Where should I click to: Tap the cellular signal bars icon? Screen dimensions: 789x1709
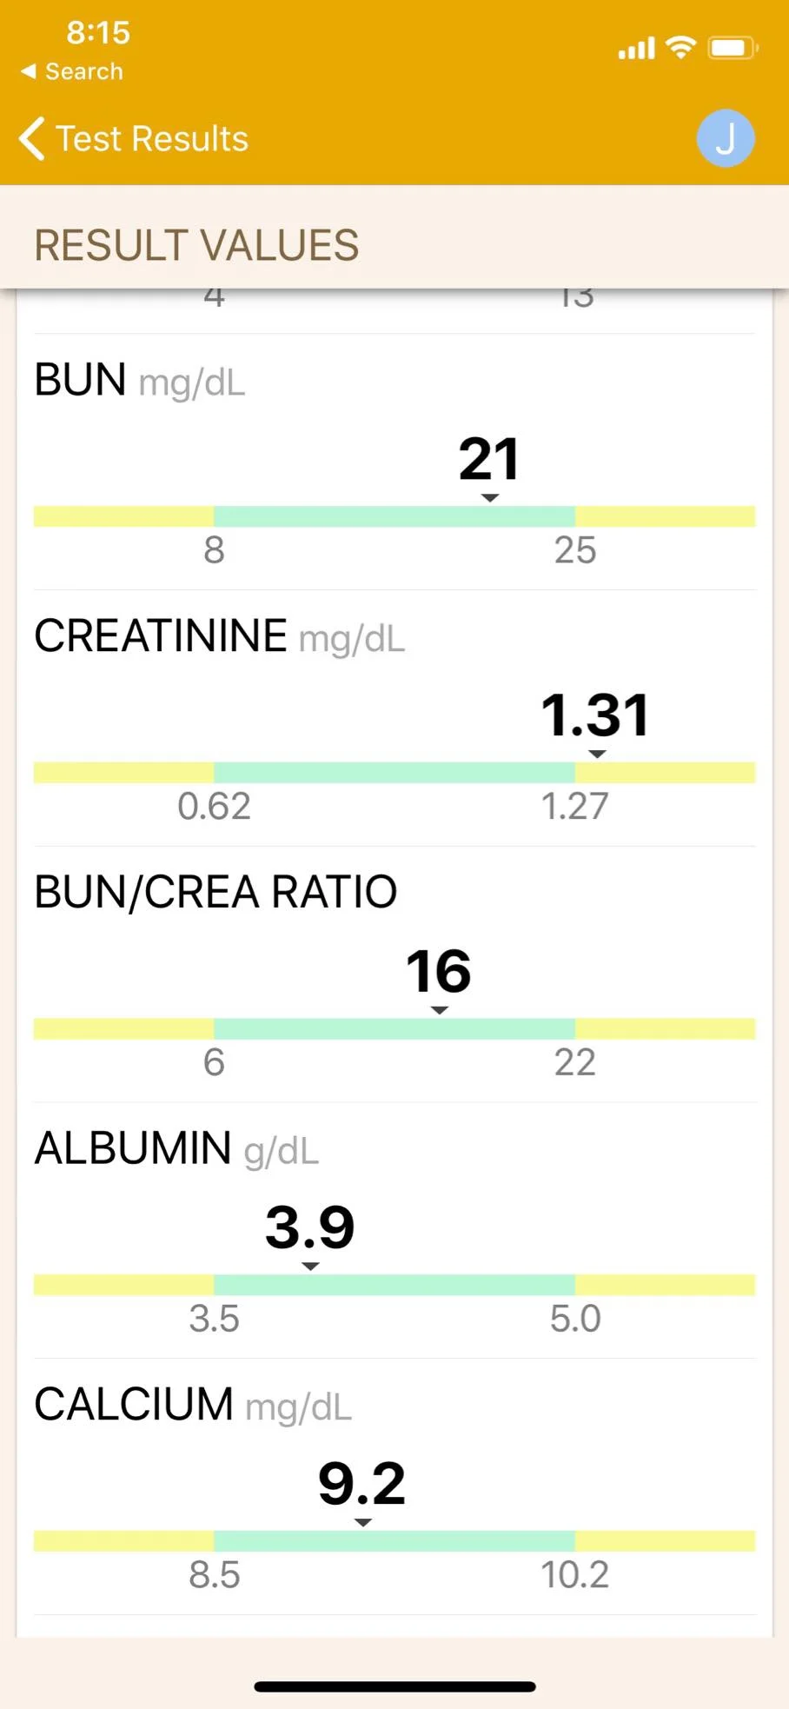point(636,49)
